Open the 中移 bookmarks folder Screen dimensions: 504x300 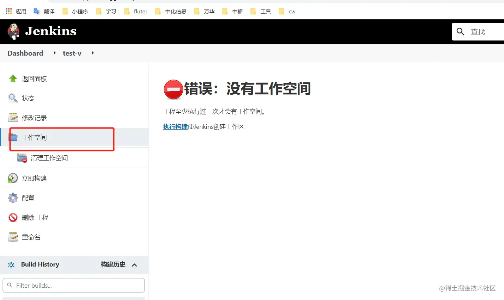[x=232, y=11]
